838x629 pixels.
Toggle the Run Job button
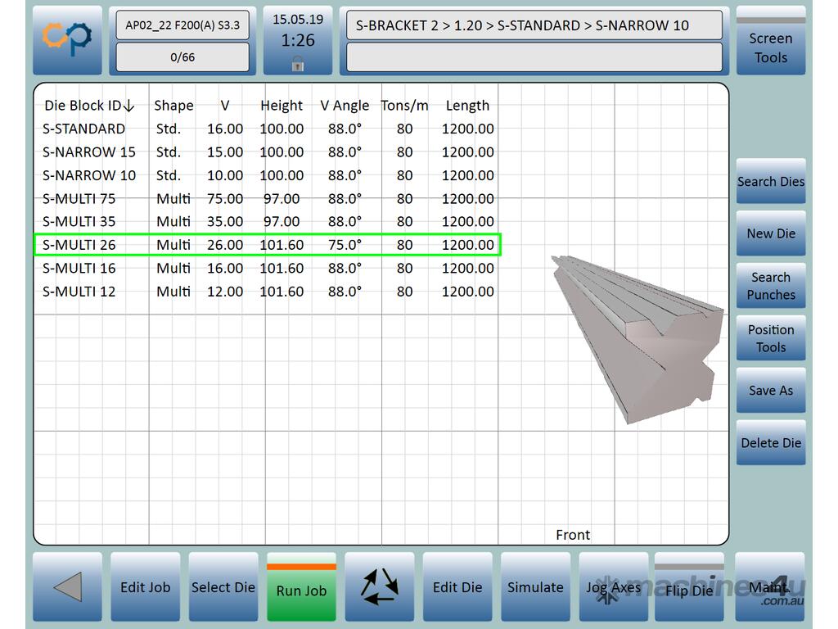[301, 590]
